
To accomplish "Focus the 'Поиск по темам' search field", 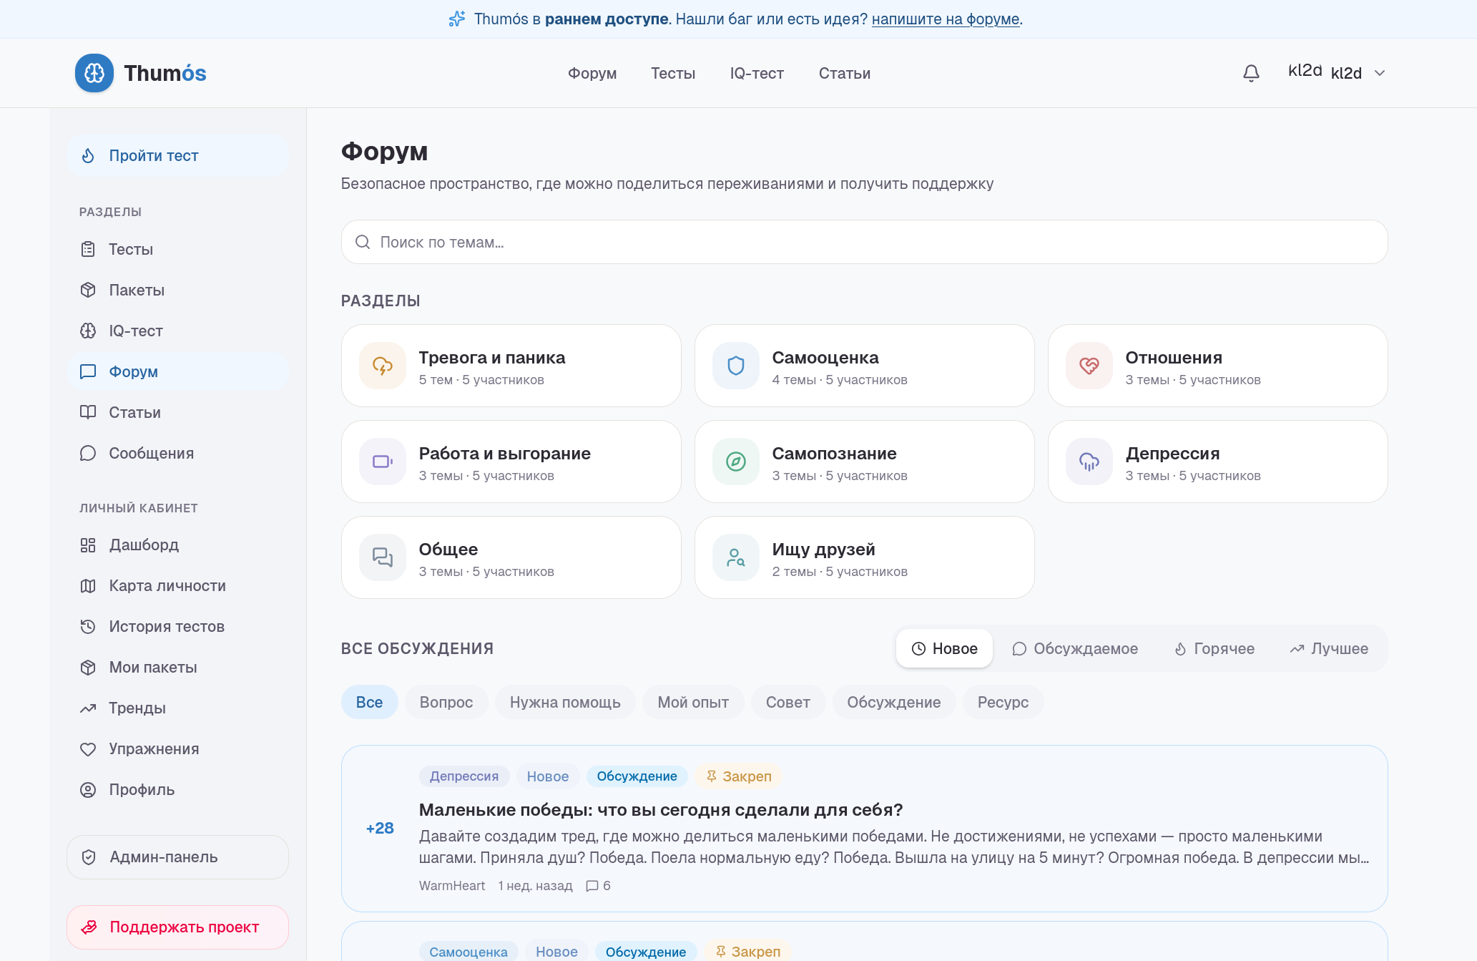I will [864, 242].
